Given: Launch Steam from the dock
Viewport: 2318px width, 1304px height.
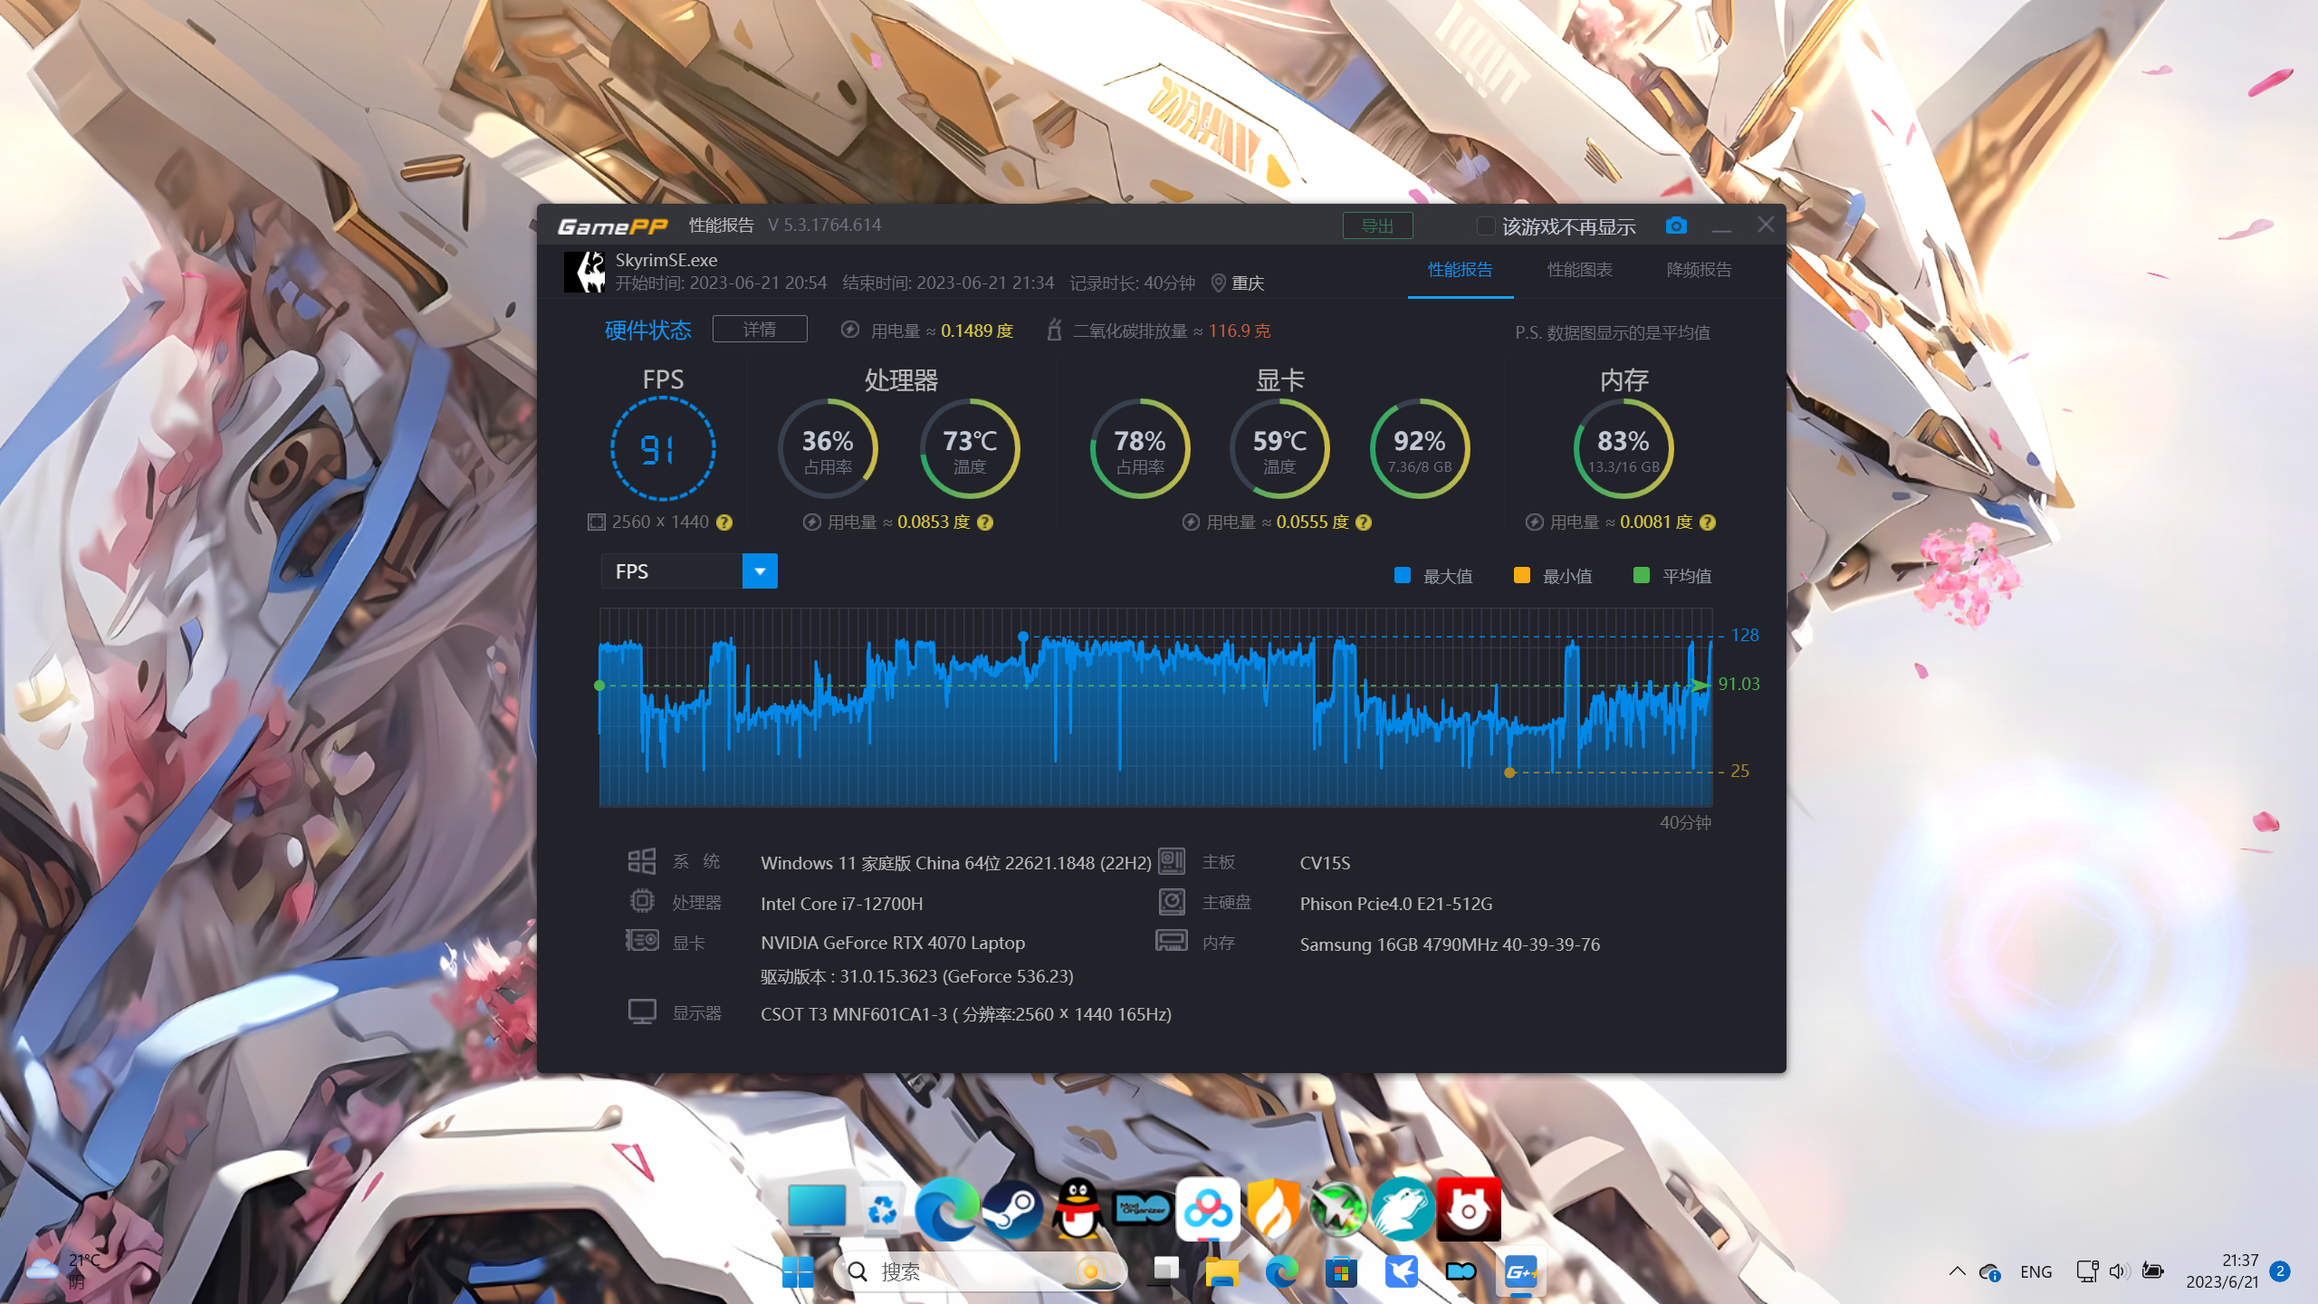Looking at the screenshot, I should pyautogui.click(x=1012, y=1209).
